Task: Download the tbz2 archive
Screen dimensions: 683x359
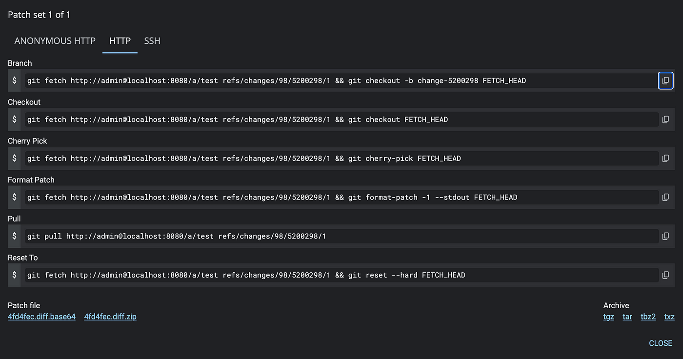Action: tap(648, 317)
